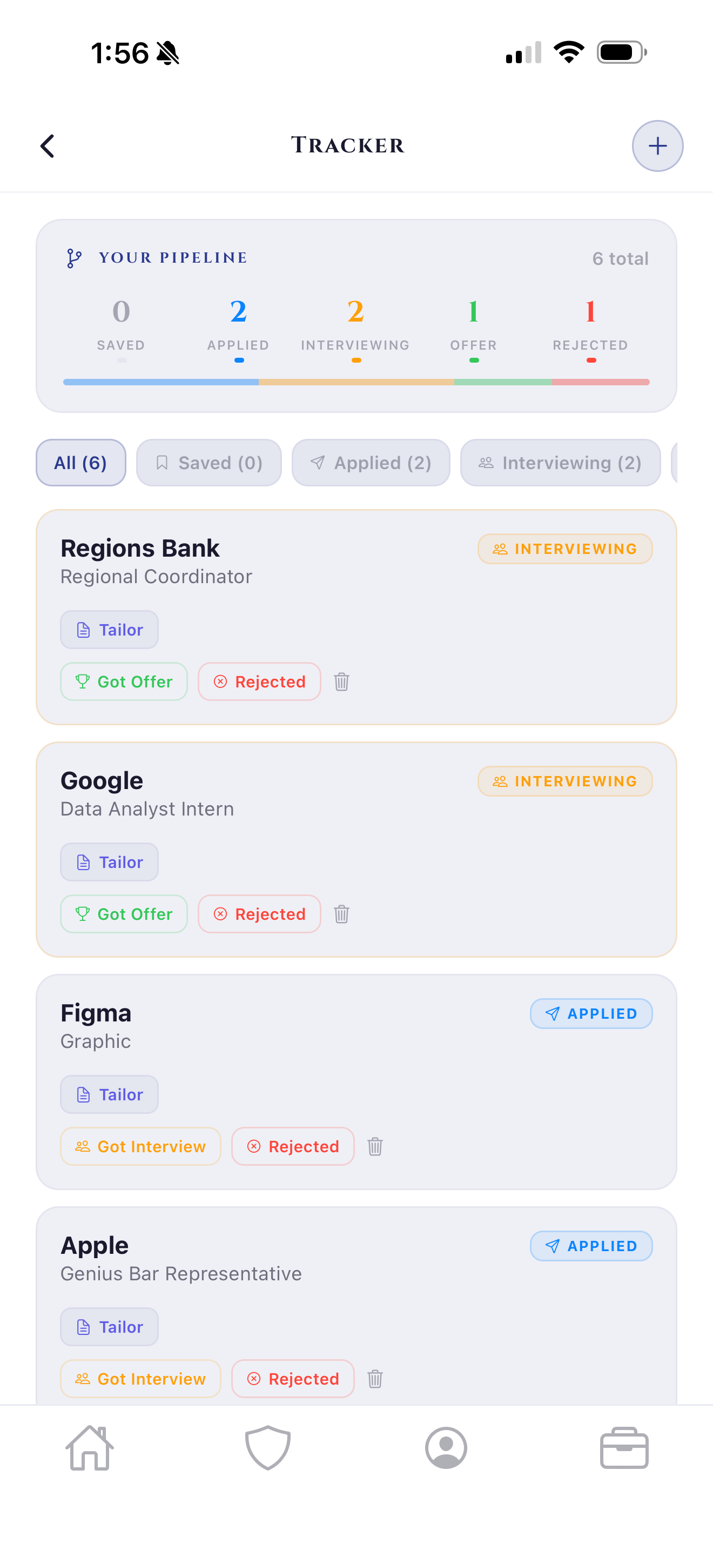Viewport: 713px width, 1550px height.
Task: Open the Interviewing (2) filter
Action: 560,463
